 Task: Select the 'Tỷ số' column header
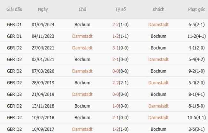point(121,9)
